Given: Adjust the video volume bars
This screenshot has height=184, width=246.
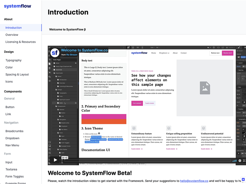Looking at the screenshot, I should tap(234, 161).
